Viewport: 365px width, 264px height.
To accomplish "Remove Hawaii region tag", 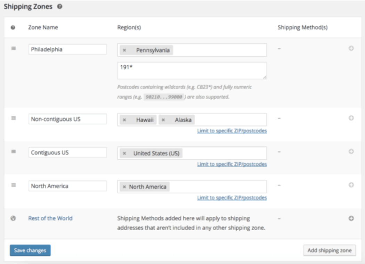I will click(x=124, y=120).
